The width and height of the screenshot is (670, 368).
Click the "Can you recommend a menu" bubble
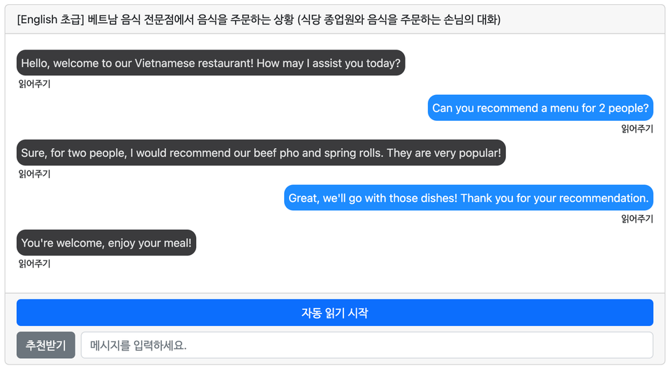(540, 108)
